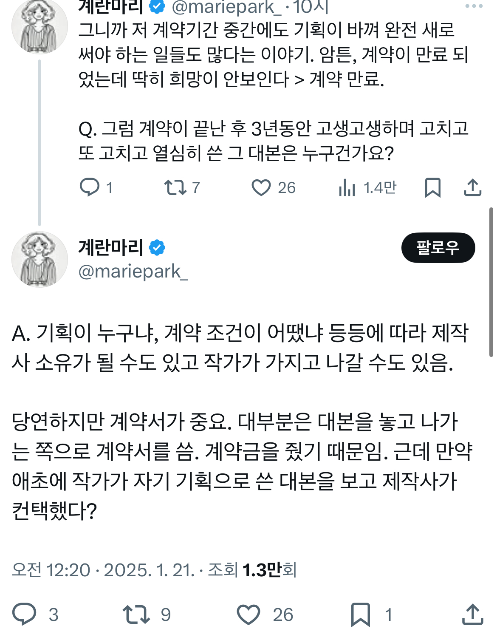Bookmark the parent tweet
The width and height of the screenshot is (497, 640).
click(432, 187)
